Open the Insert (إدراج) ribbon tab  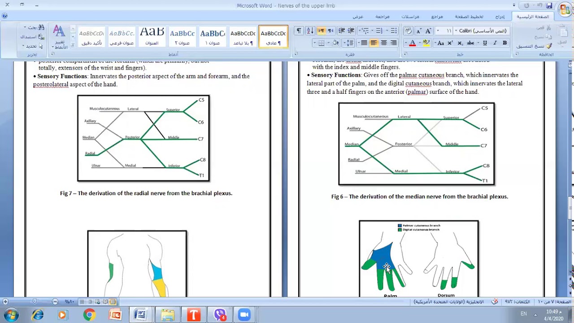(x=500, y=17)
